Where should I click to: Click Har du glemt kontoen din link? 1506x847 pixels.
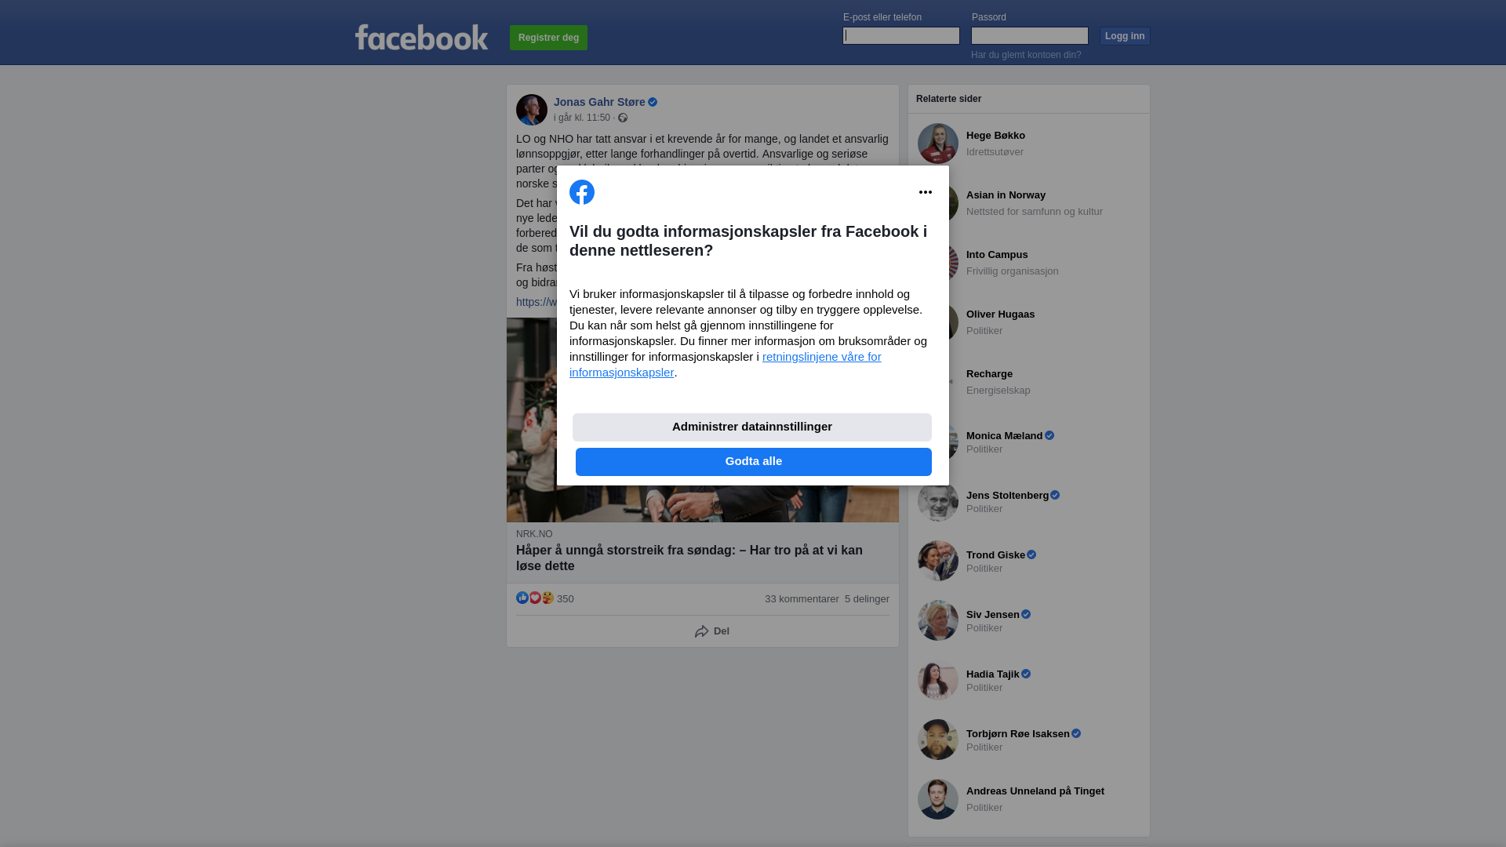tap(1026, 55)
